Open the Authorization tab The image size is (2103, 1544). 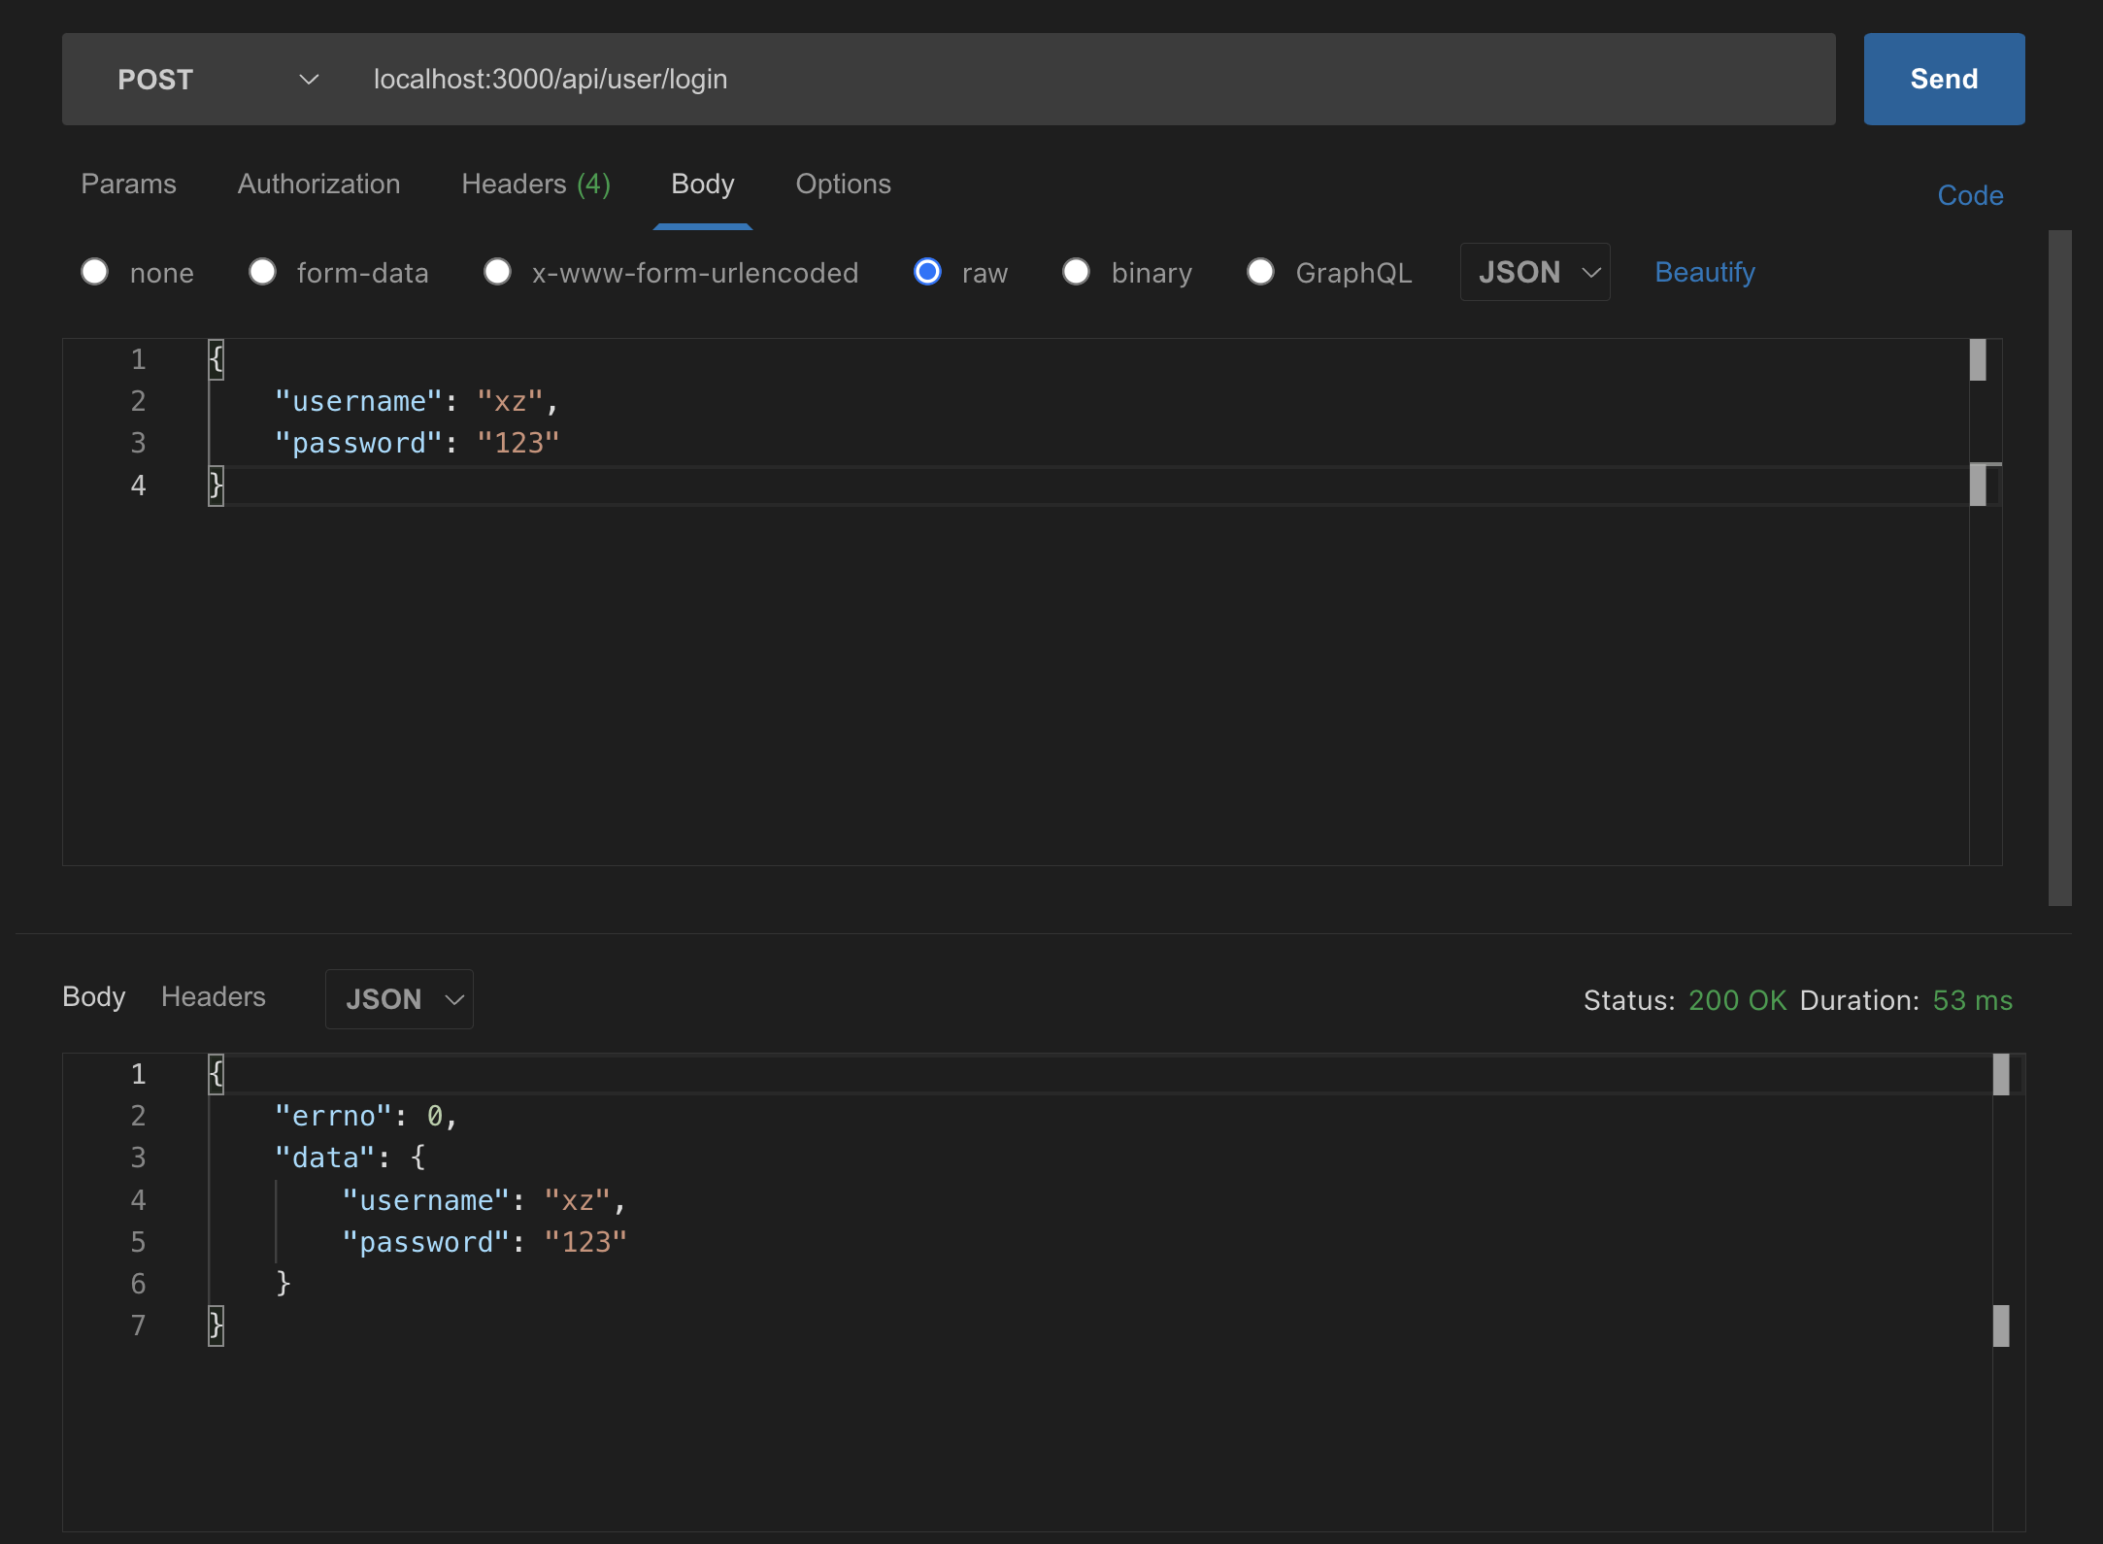point(318,185)
